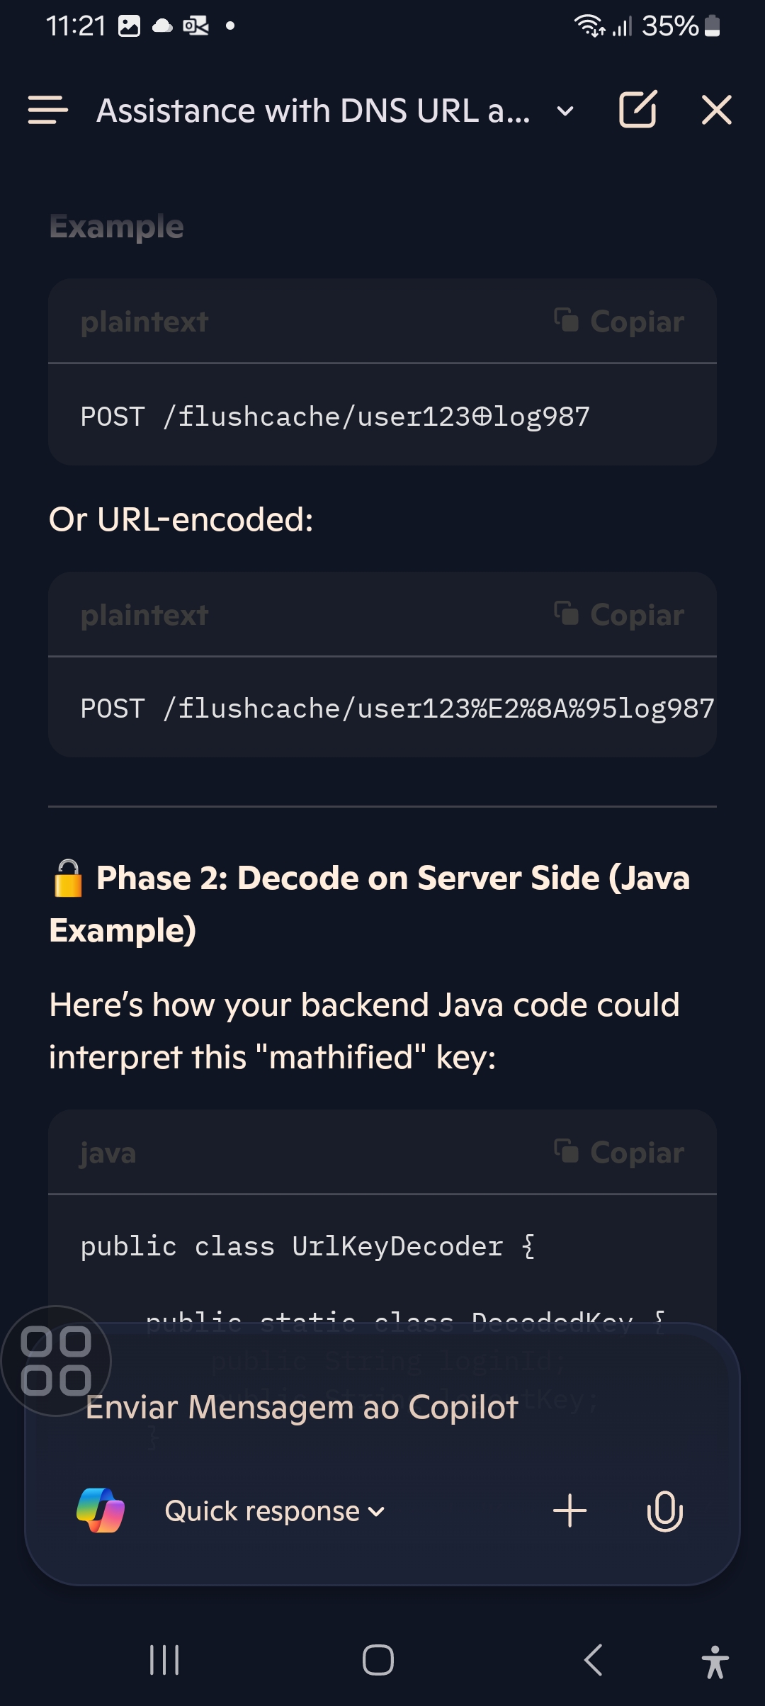Copy the URL-encoded plaintext block

619,615
